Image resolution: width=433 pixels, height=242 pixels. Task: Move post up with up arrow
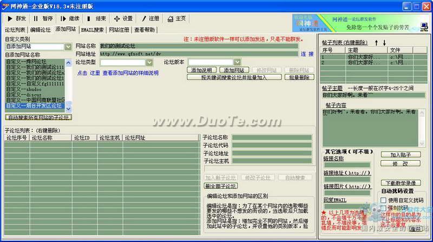click(376, 43)
